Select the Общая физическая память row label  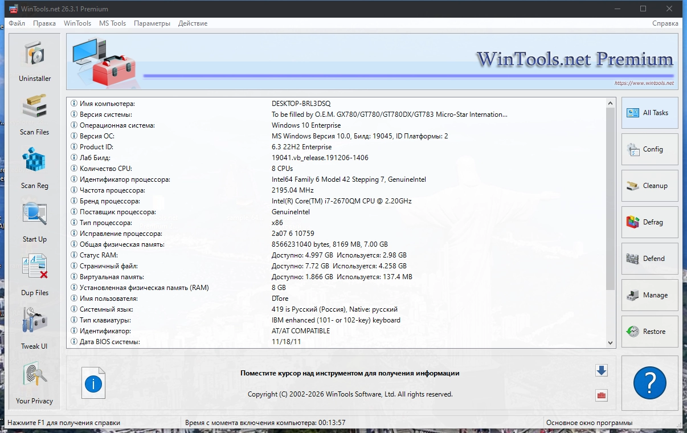122,244
